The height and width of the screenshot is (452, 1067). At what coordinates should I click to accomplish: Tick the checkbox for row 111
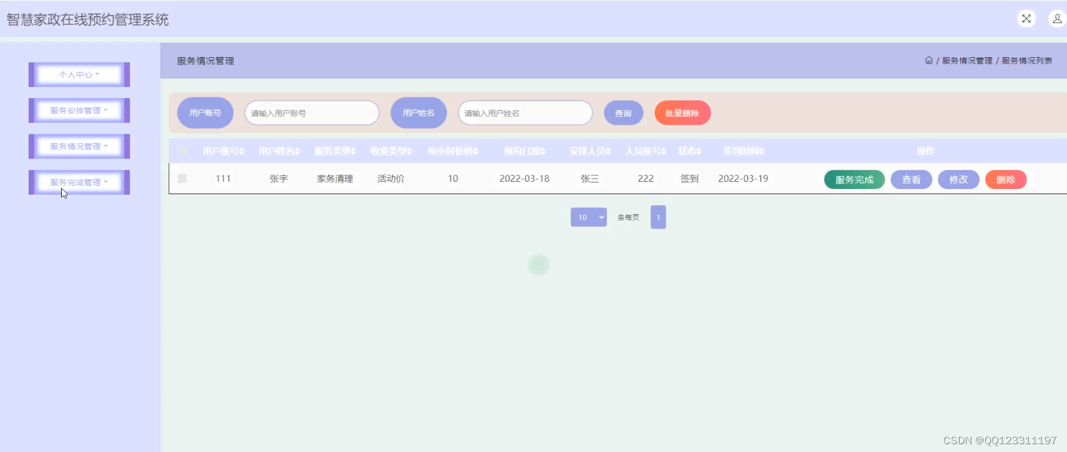tap(182, 179)
